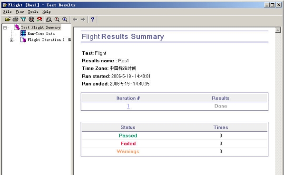Image resolution: width=284 pixels, height=175 pixels.
Task: Collapse the Test Flight Summary tree node
Action: point(5,28)
